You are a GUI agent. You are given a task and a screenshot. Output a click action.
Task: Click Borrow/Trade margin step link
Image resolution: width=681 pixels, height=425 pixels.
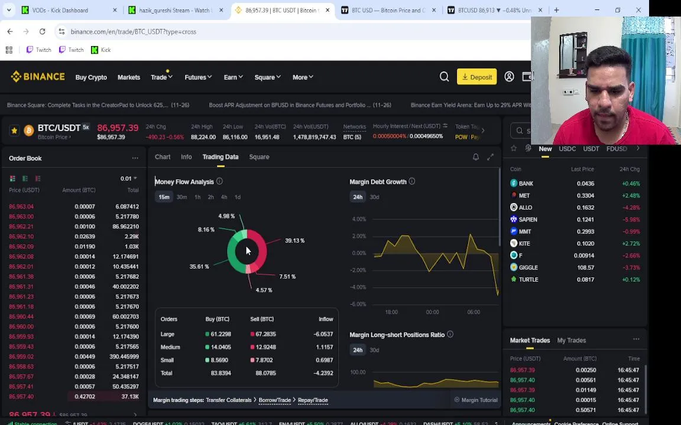point(275,400)
